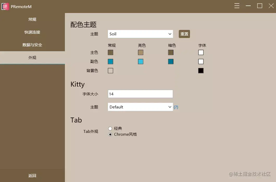Viewport: 276px width, 182px height.
Task: Open the 快速连接 section in sidebar
Action: (x=32, y=32)
